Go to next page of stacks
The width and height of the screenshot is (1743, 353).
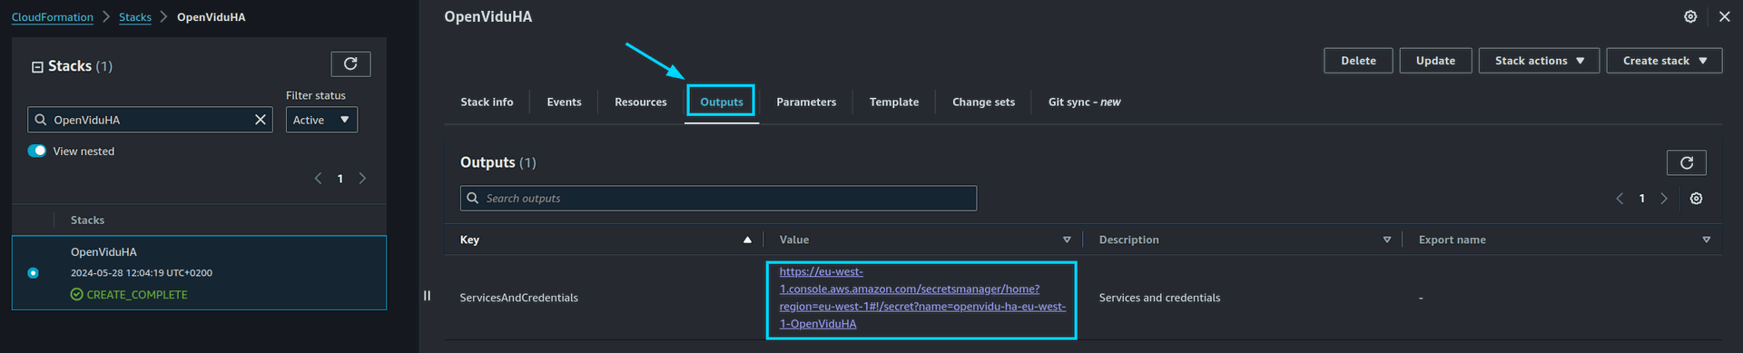pyautogui.click(x=362, y=179)
